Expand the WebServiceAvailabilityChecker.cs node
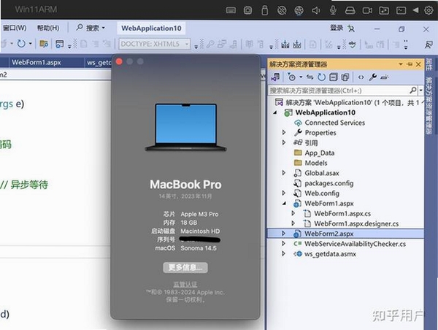 pyautogui.click(x=284, y=244)
